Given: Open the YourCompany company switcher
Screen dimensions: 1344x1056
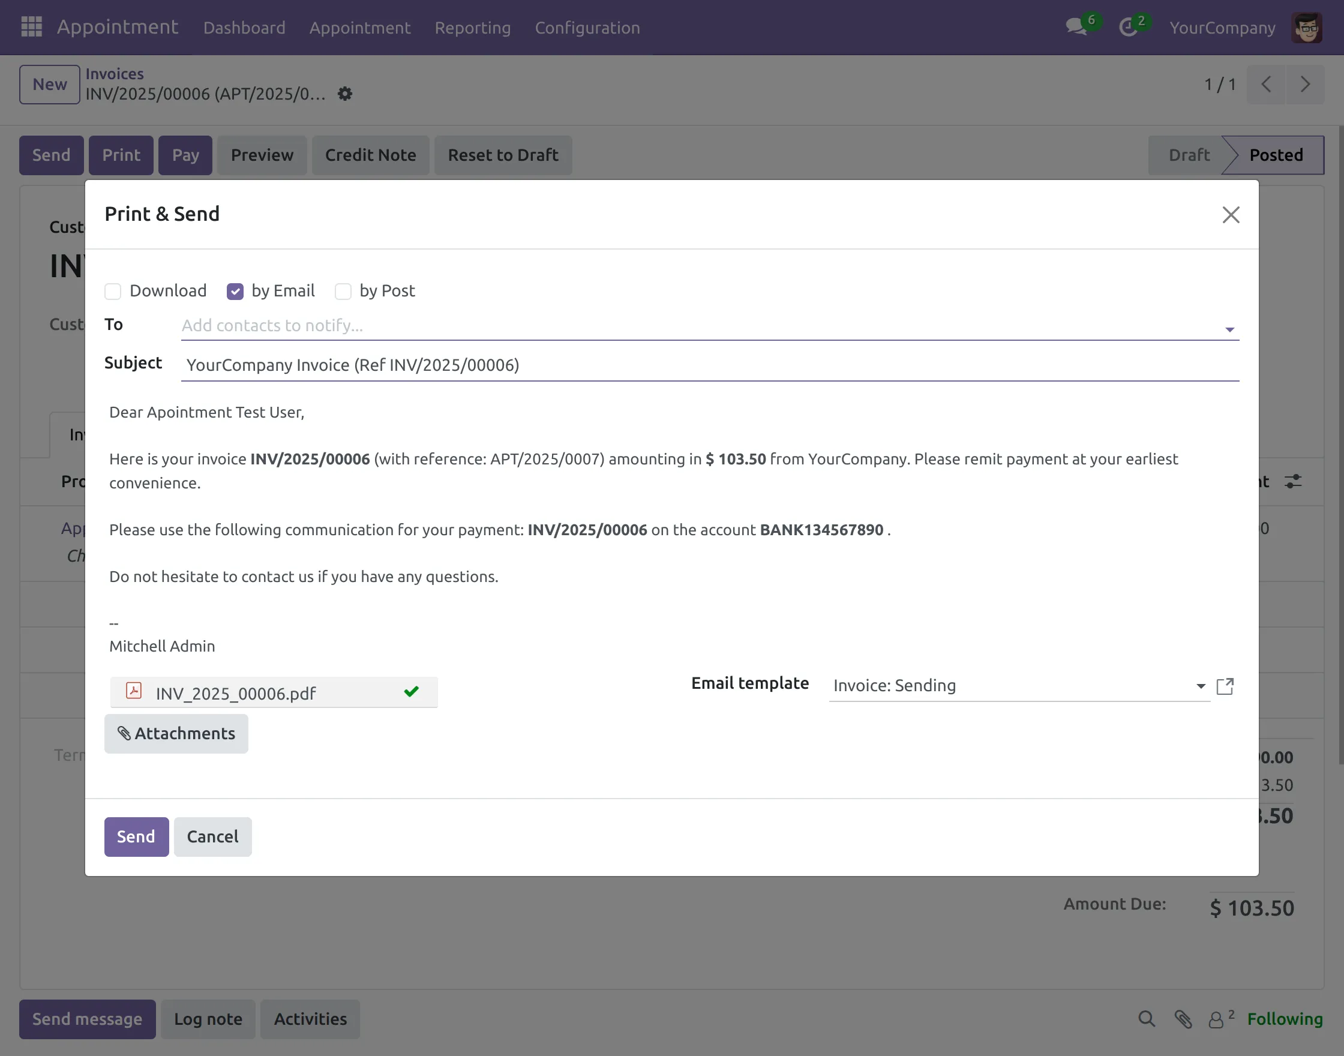Looking at the screenshot, I should pos(1222,28).
